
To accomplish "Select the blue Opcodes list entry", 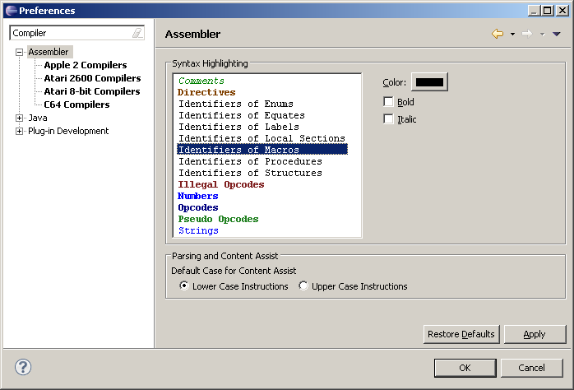I will point(197,207).
